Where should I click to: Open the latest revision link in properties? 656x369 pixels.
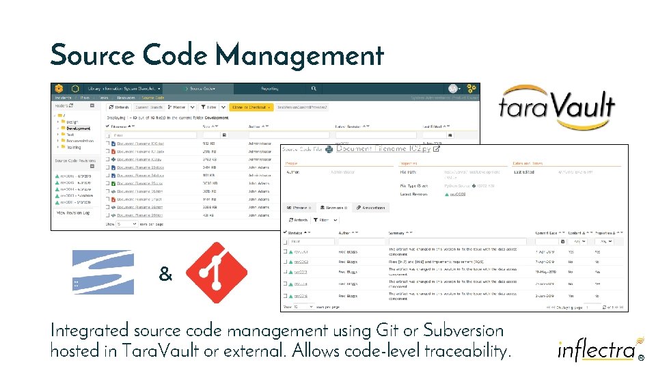pyautogui.click(x=458, y=194)
